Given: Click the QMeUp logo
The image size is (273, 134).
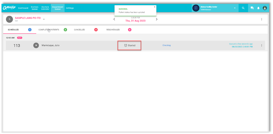Looking at the screenshot, I should 9,8.
